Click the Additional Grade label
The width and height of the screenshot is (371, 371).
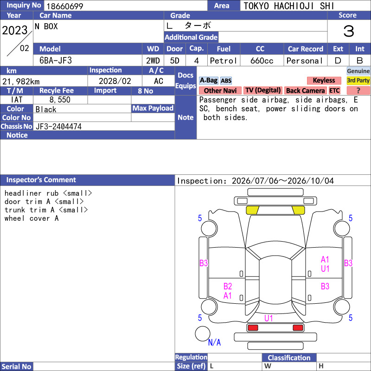(x=191, y=37)
